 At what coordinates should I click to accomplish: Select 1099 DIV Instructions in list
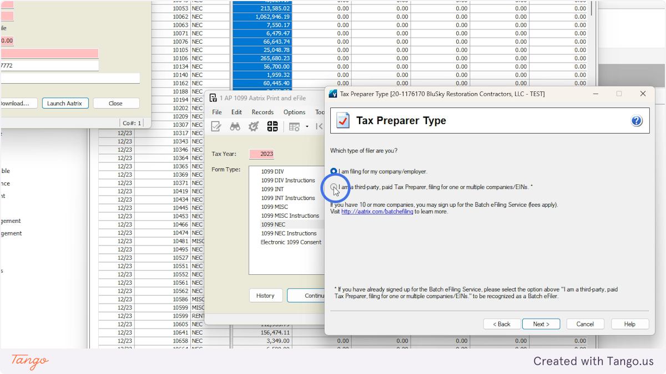click(x=288, y=181)
